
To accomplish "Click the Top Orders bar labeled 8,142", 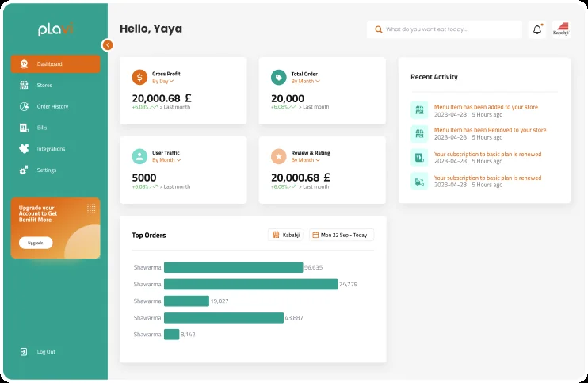I will pyautogui.click(x=172, y=335).
